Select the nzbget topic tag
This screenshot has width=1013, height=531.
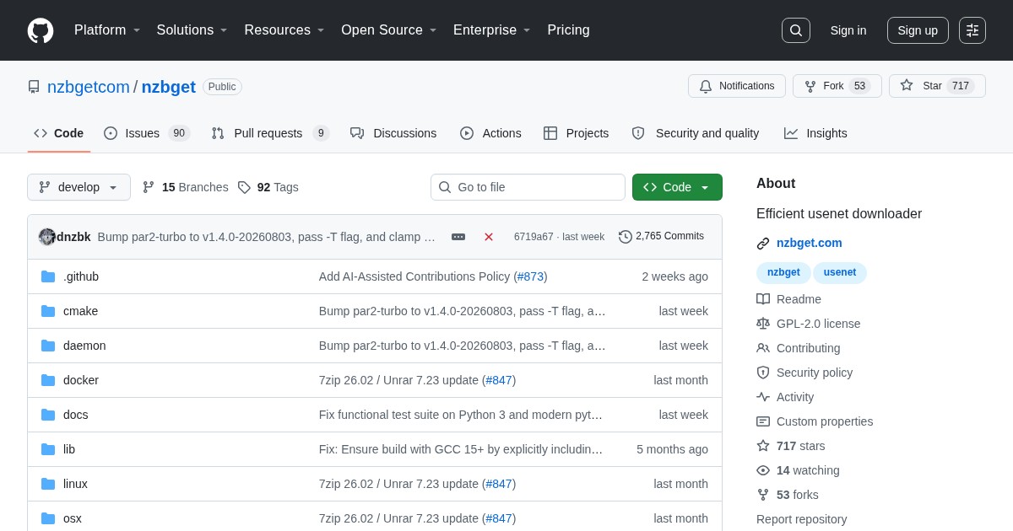point(783,272)
